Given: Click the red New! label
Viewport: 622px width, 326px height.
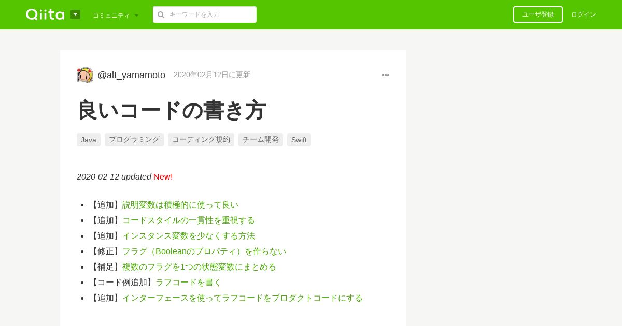Looking at the screenshot, I should click(x=163, y=177).
